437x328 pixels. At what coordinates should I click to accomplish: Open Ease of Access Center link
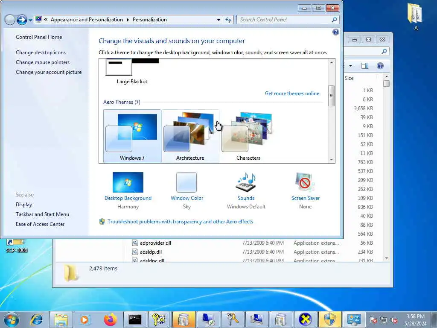(40, 224)
